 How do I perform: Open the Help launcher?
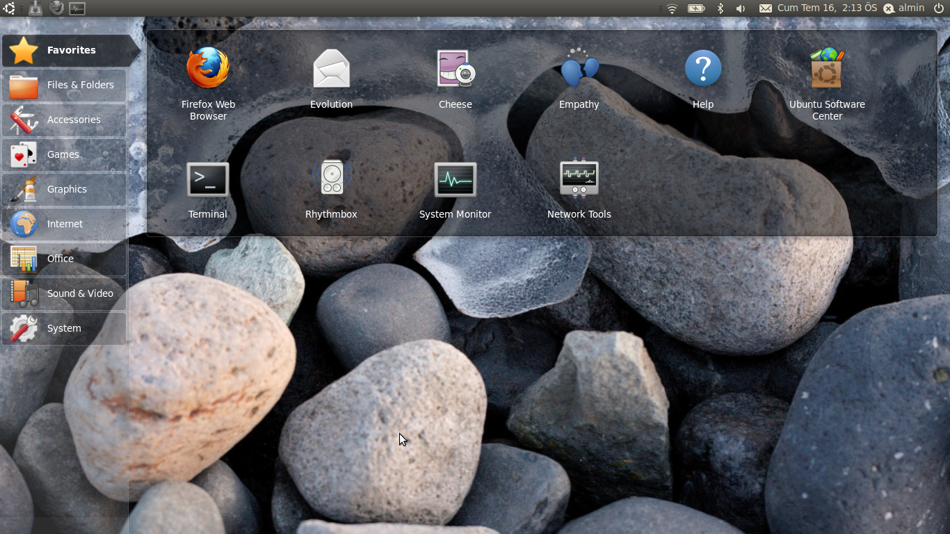703,79
